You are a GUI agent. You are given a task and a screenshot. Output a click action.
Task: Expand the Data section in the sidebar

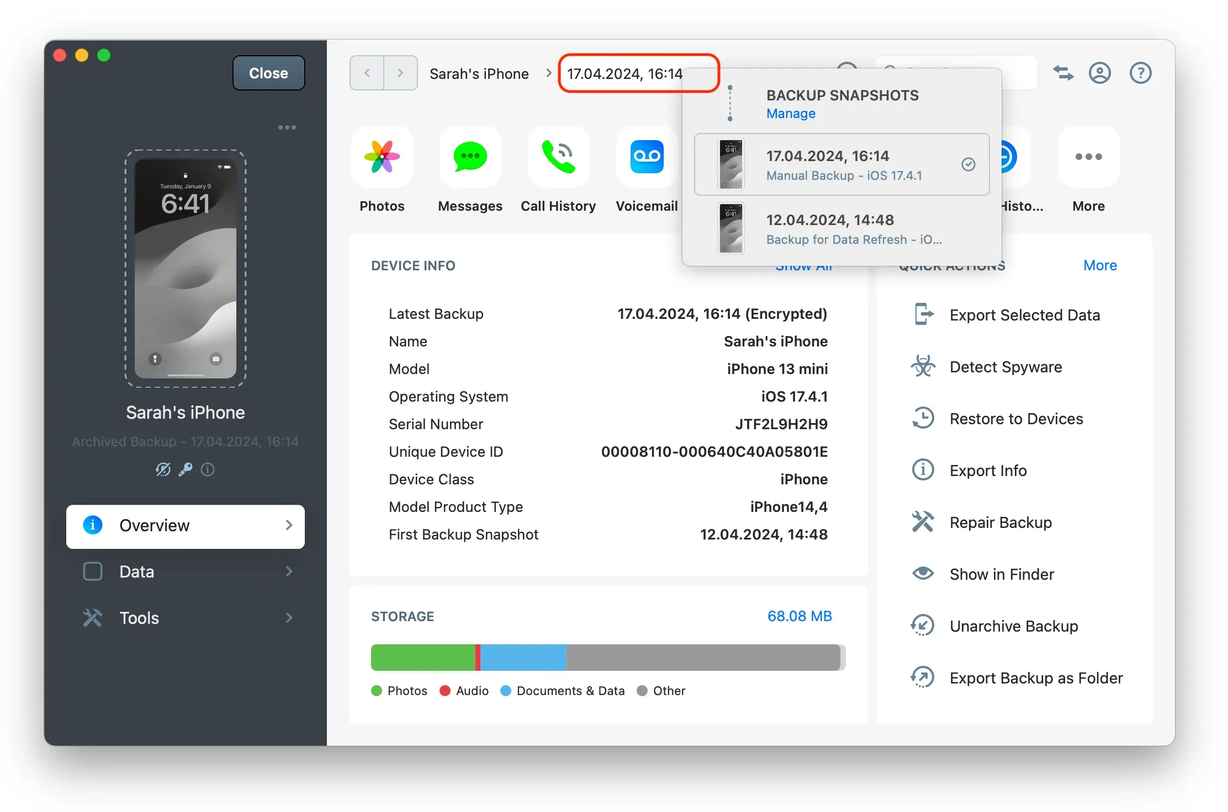click(185, 571)
